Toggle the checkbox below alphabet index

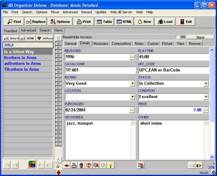pyautogui.click(x=58, y=167)
